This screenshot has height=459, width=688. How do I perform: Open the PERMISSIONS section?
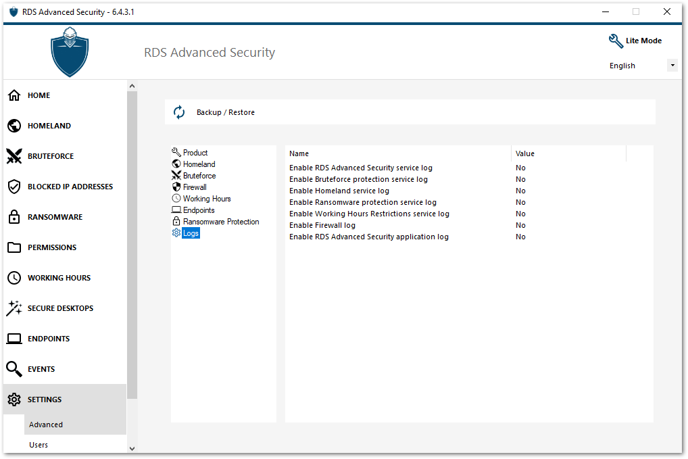click(x=52, y=247)
